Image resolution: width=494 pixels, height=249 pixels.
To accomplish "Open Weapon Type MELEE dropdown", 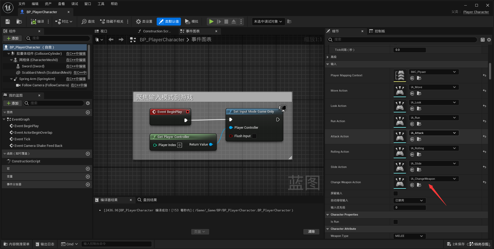I will (x=409, y=236).
